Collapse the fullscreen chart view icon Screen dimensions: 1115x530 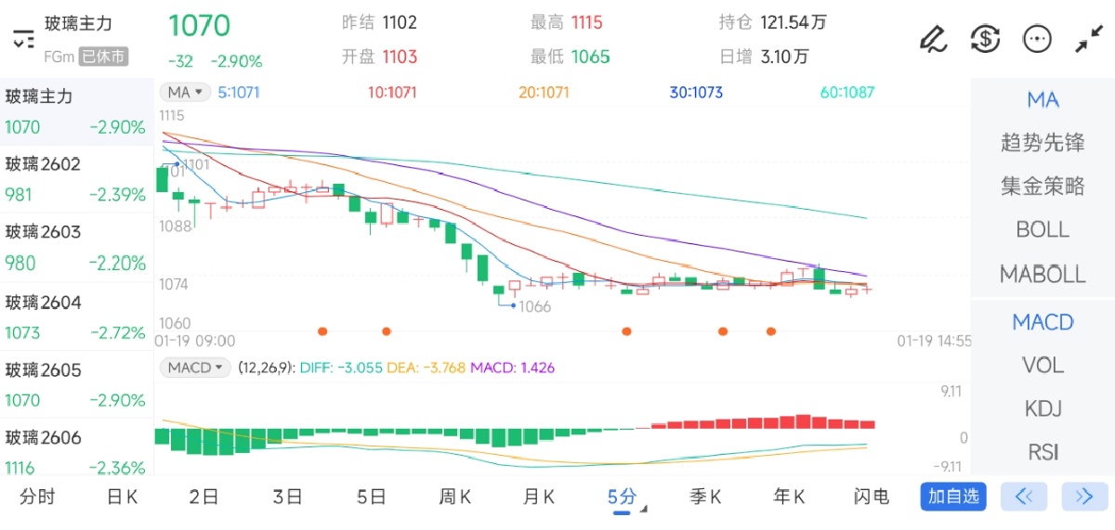tap(1088, 39)
